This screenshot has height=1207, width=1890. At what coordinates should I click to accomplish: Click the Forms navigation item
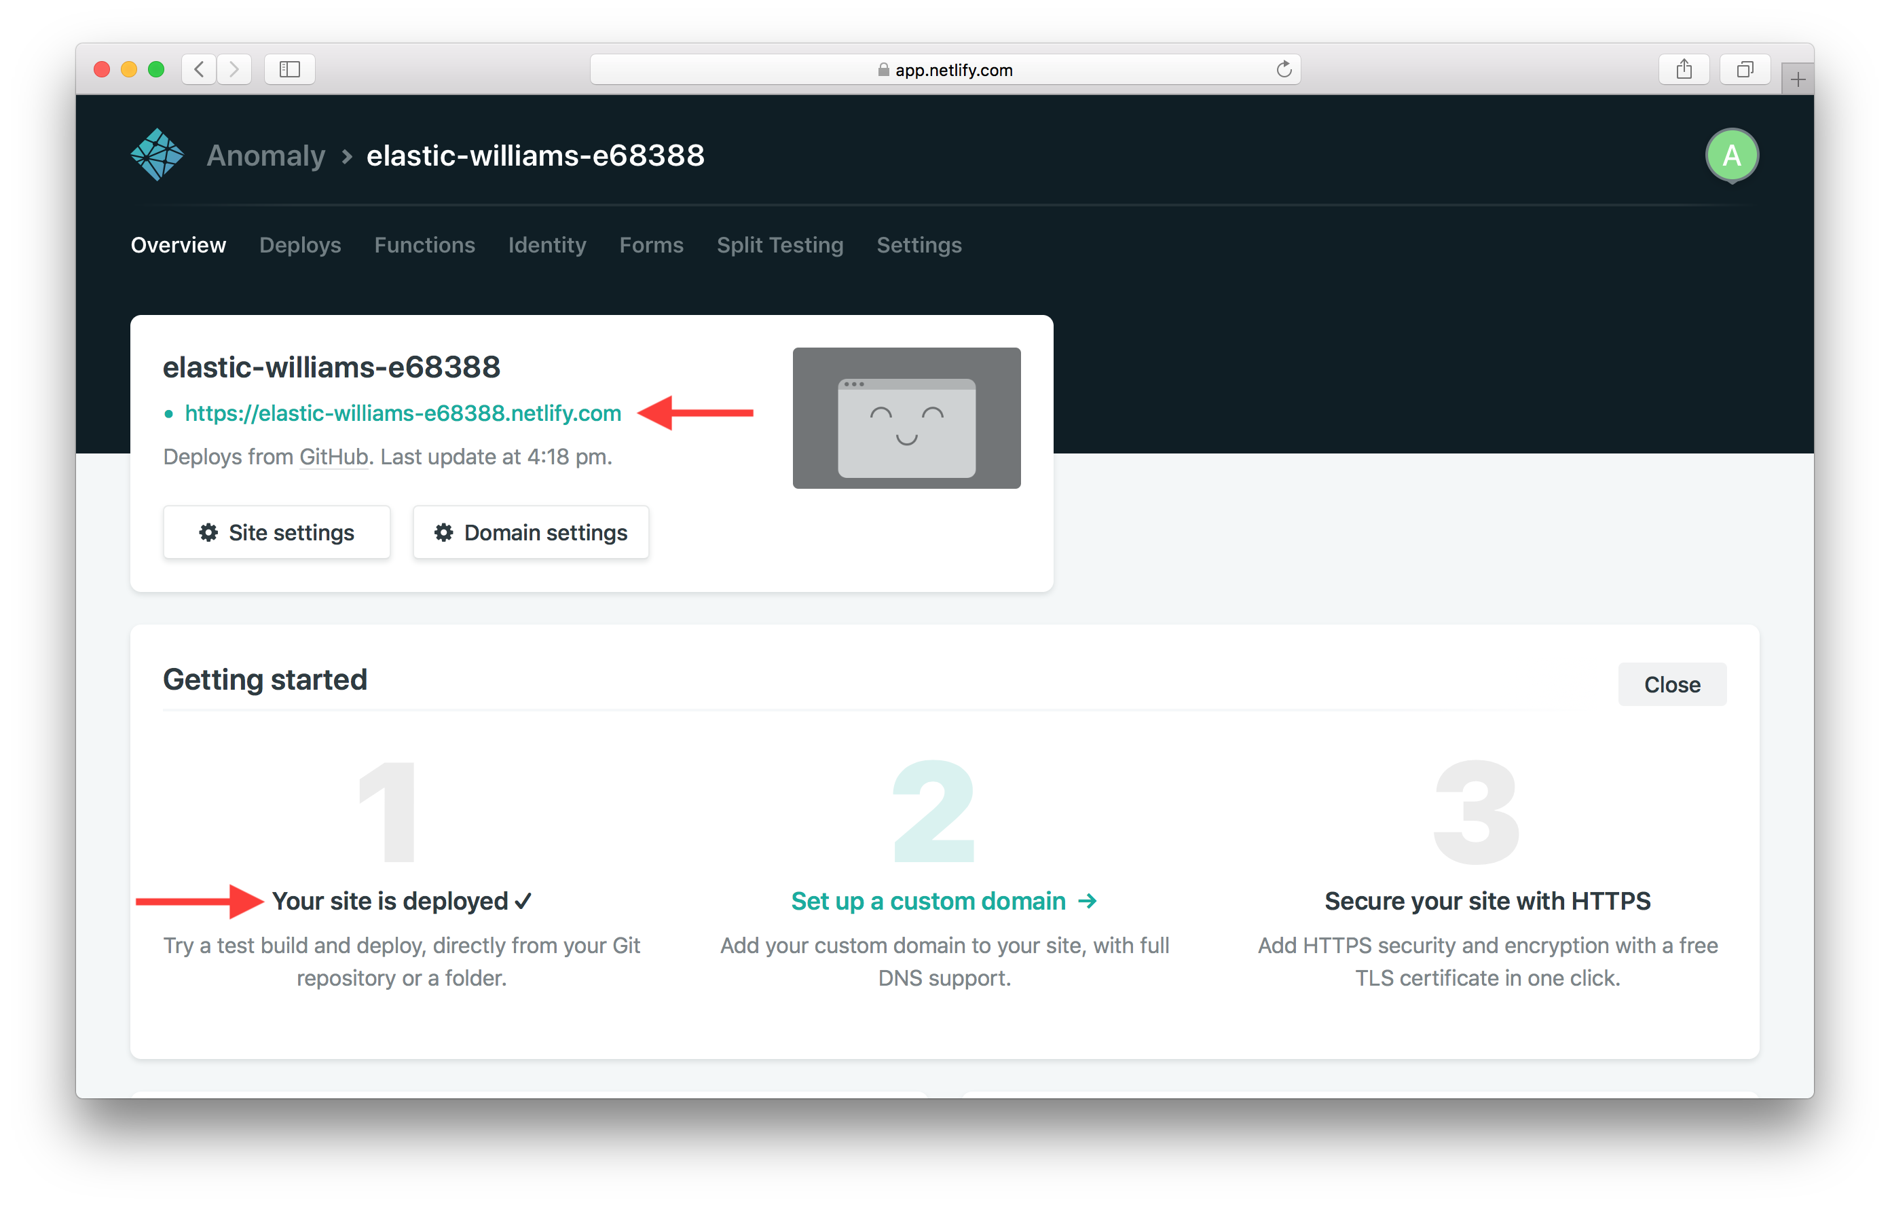point(652,245)
